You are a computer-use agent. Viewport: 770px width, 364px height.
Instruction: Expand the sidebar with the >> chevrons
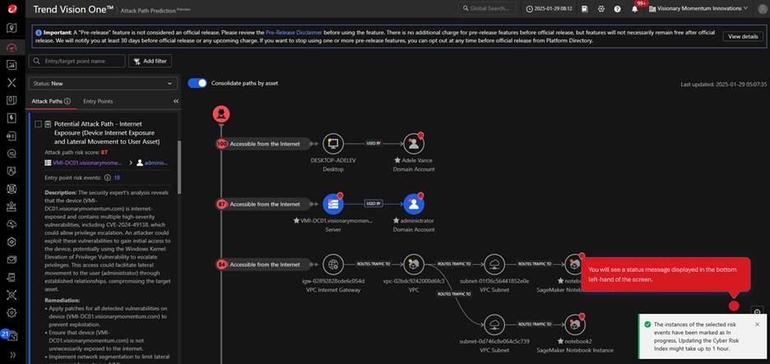(x=12, y=354)
